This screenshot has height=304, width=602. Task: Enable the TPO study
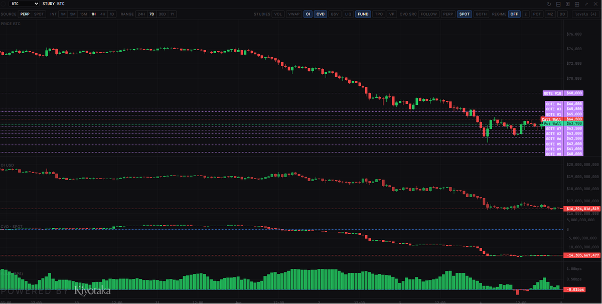point(379,14)
